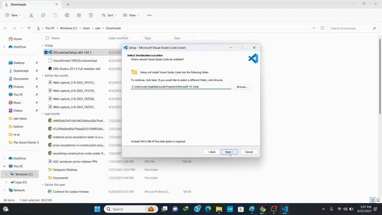This screenshot has width=382, height=215.
Task: Collapse the Last month group
Action: (x=42, y=114)
